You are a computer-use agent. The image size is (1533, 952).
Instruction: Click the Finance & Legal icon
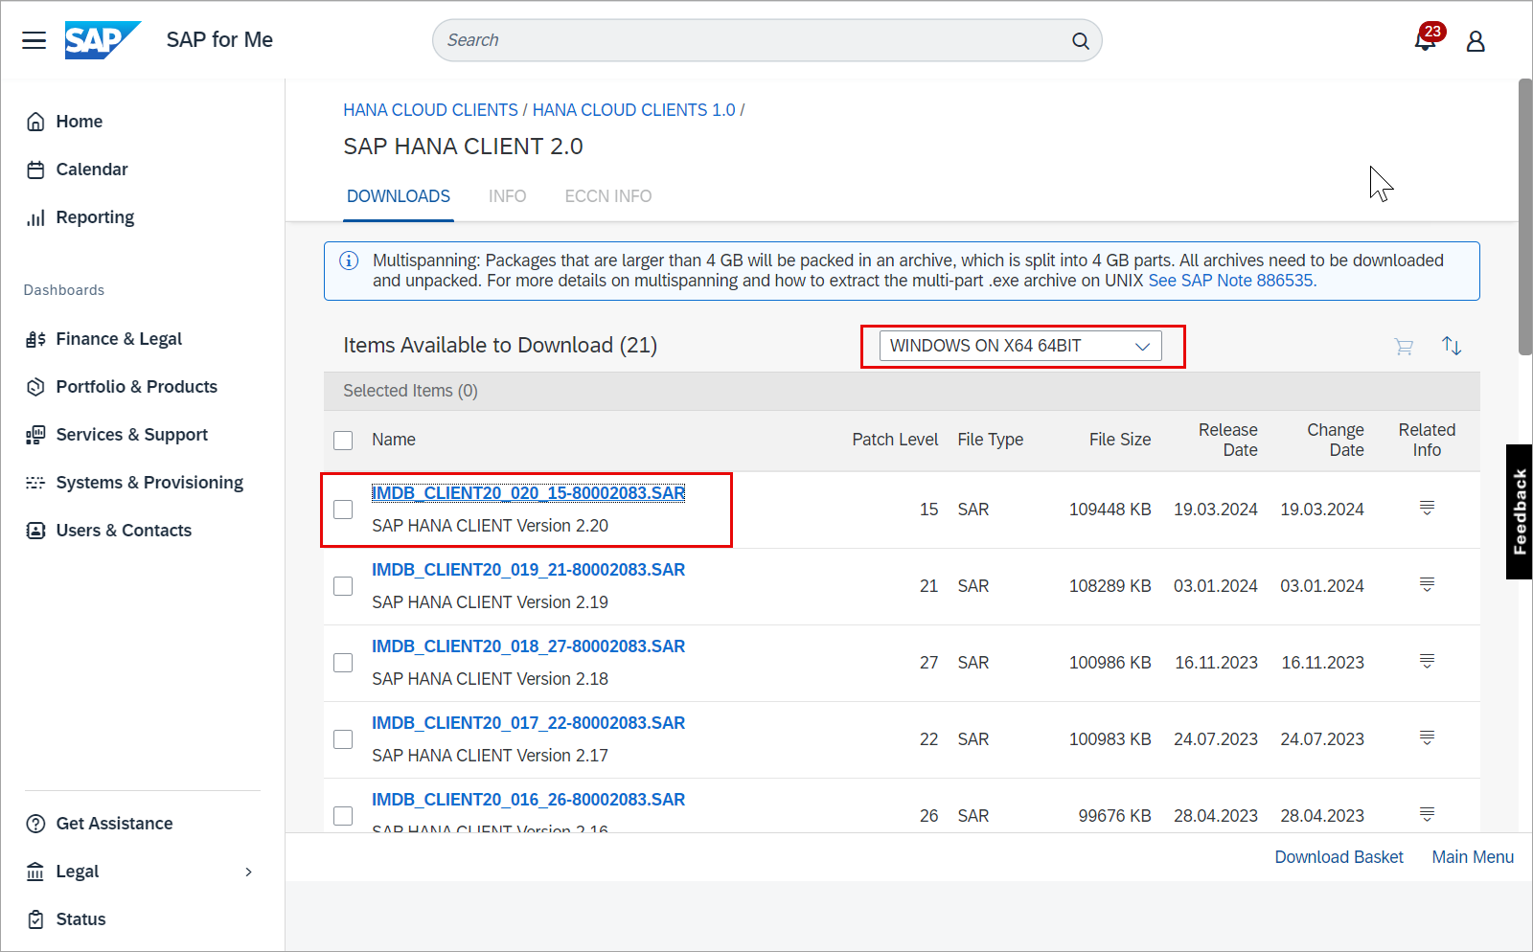(x=35, y=339)
